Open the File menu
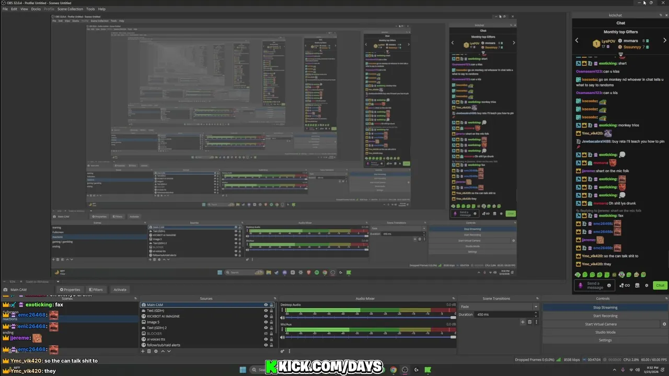Screen dimensions: 669x376 point(5,9)
